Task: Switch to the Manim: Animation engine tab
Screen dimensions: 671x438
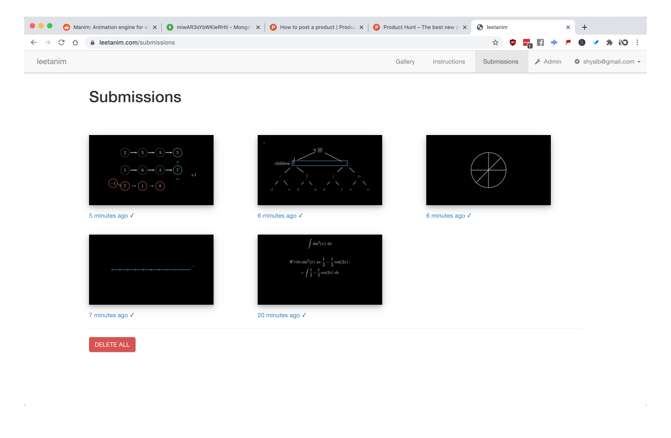Action: coord(110,27)
